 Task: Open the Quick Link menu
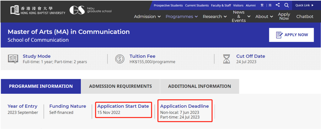click(x=304, y=5)
